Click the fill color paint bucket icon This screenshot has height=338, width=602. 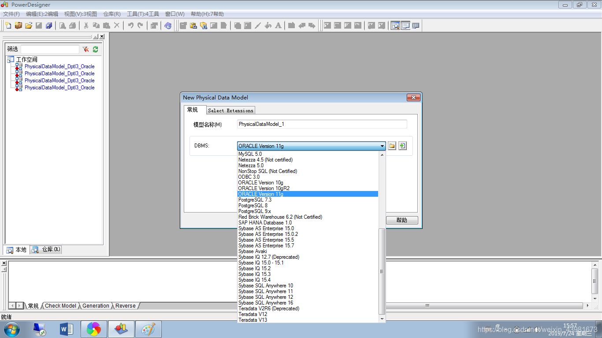268,26
